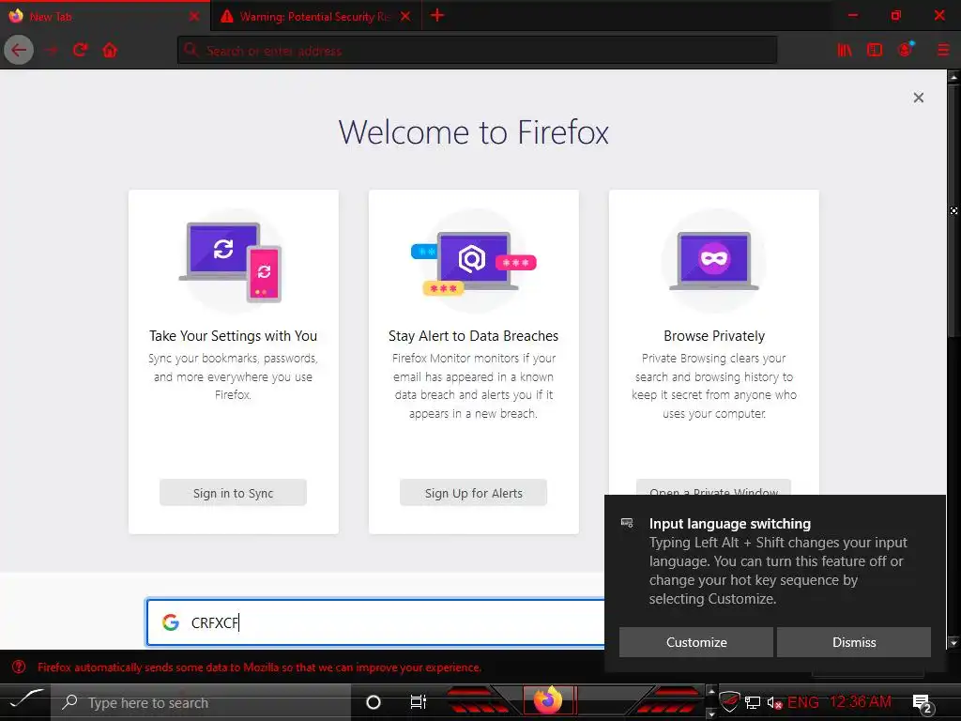Select the Browse Privately heading
The width and height of the screenshot is (961, 721).
714,336
